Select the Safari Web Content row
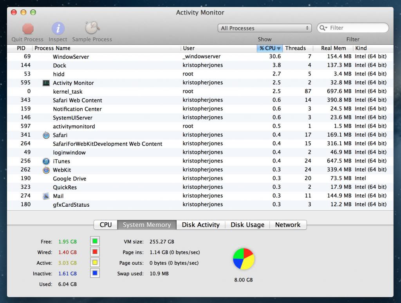Screen dimensions: 401x303 click(200, 100)
